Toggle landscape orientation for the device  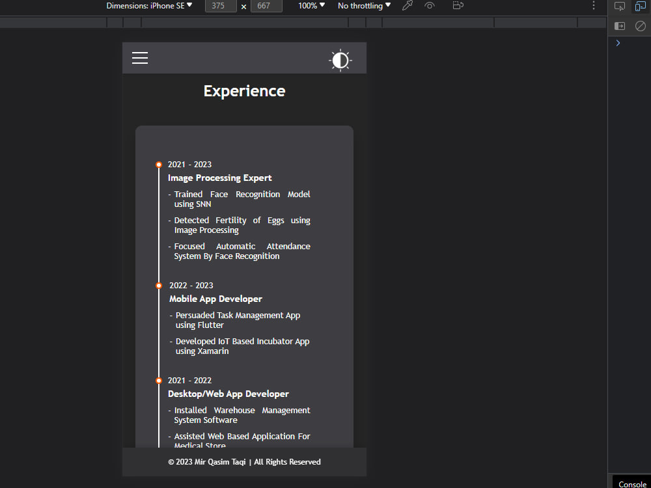(x=458, y=6)
